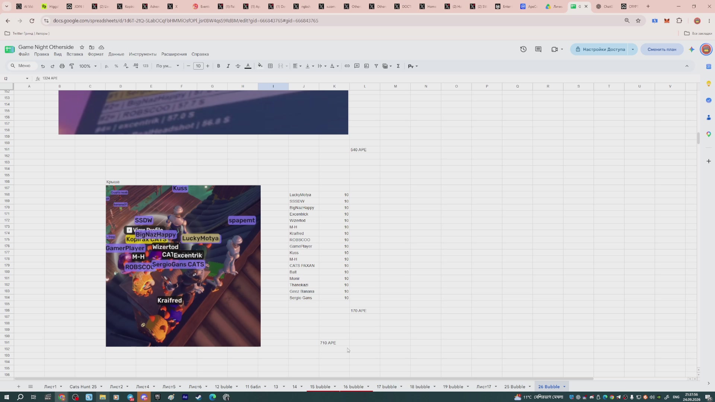The width and height of the screenshot is (715, 402).
Task: Click the Gemini sparkle icon
Action: [x=692, y=49]
